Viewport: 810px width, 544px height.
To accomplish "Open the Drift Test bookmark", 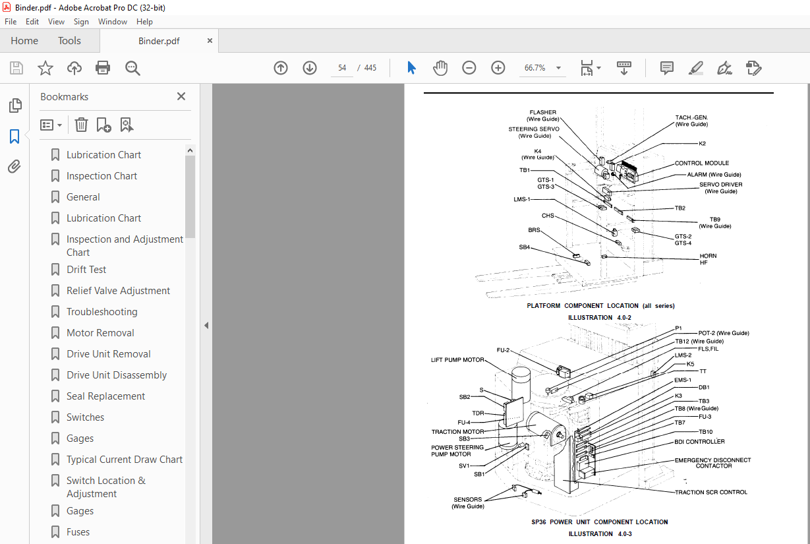I will tap(86, 270).
